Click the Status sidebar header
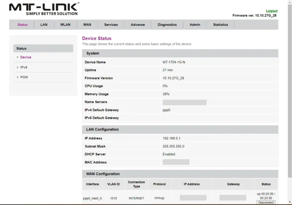This screenshot has height=205, width=292. tap(43, 48)
